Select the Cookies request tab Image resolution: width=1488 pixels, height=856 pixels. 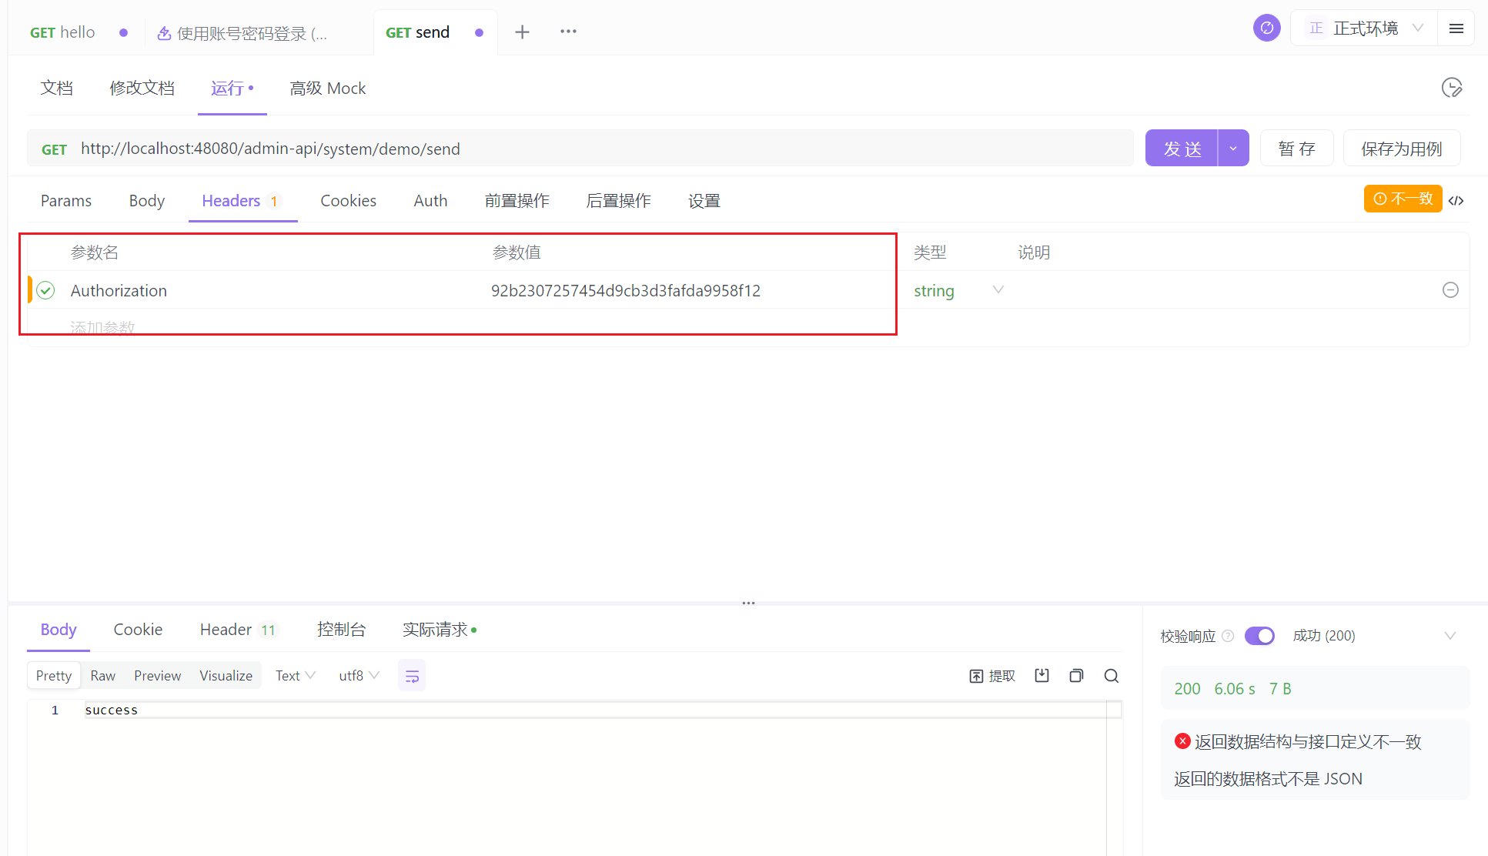(348, 201)
